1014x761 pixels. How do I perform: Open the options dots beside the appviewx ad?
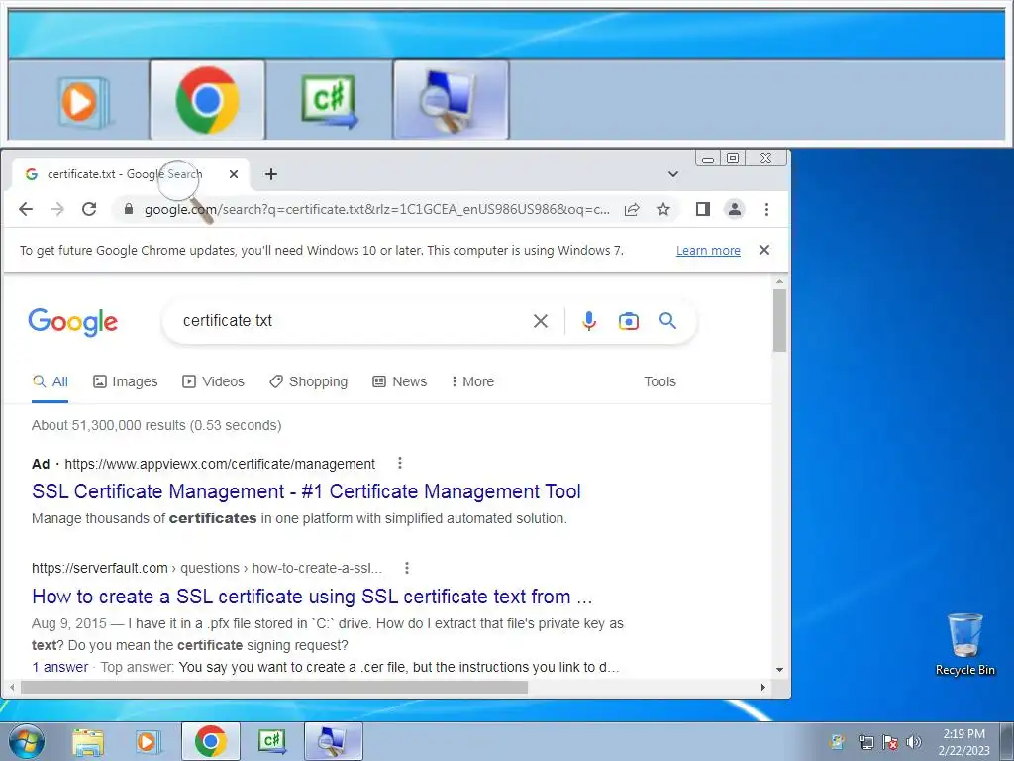[x=400, y=464]
